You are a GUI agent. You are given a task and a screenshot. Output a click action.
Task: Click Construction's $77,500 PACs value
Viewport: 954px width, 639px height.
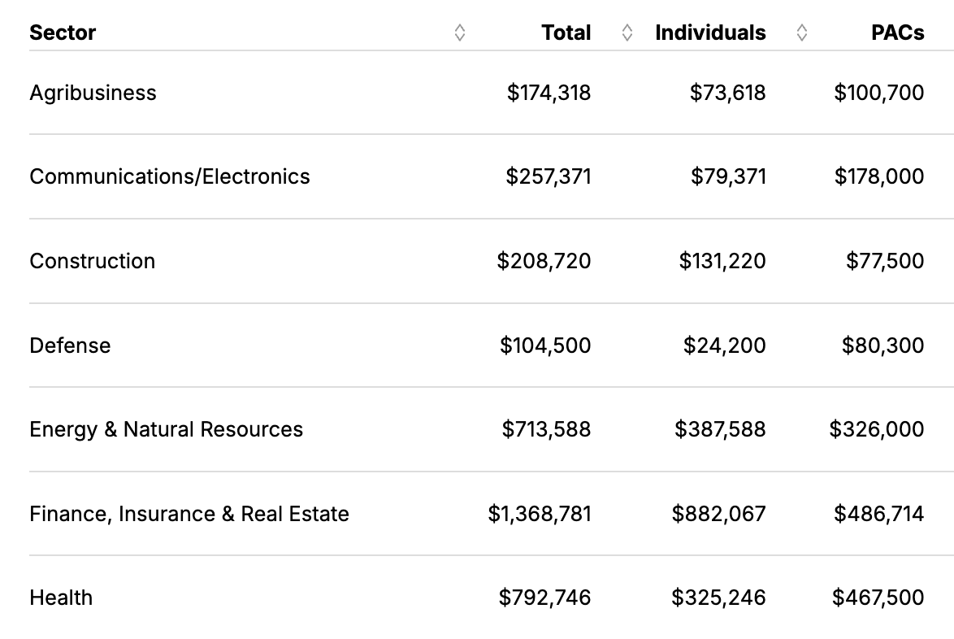click(885, 261)
